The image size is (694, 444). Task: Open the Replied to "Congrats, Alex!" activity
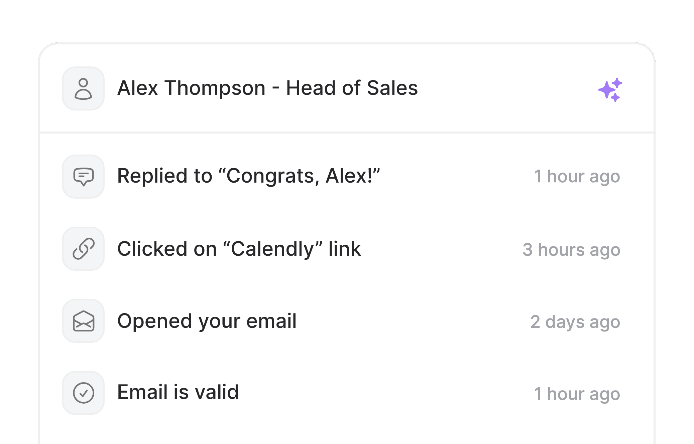249,176
